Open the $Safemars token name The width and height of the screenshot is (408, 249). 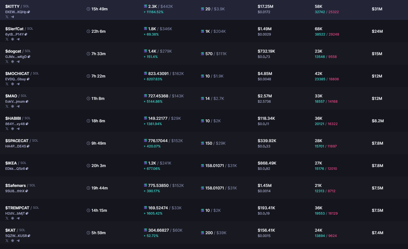click(x=15, y=185)
